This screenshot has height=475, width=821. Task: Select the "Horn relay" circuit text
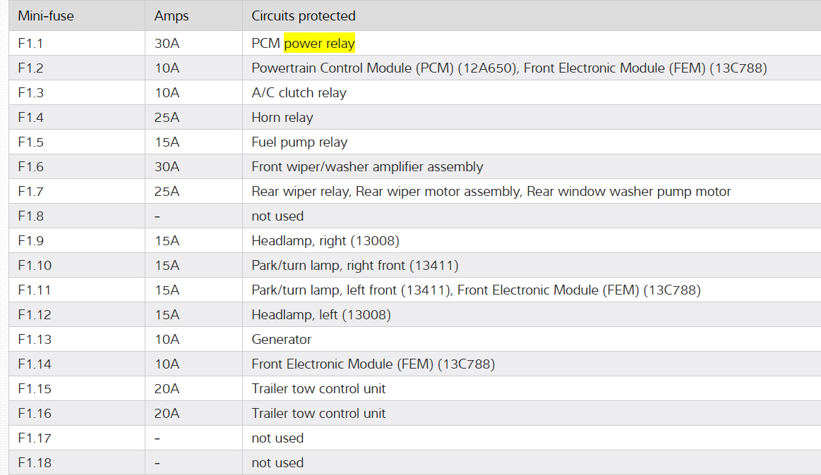point(282,118)
